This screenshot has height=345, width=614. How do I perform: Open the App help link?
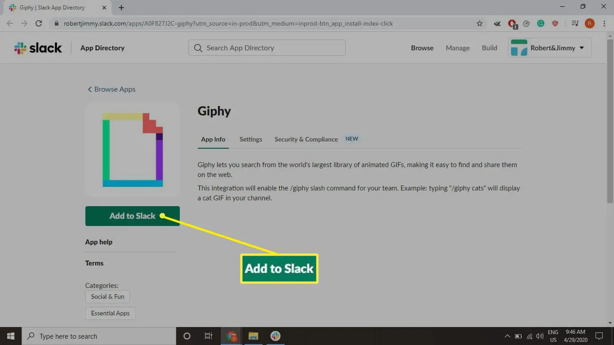(99, 242)
